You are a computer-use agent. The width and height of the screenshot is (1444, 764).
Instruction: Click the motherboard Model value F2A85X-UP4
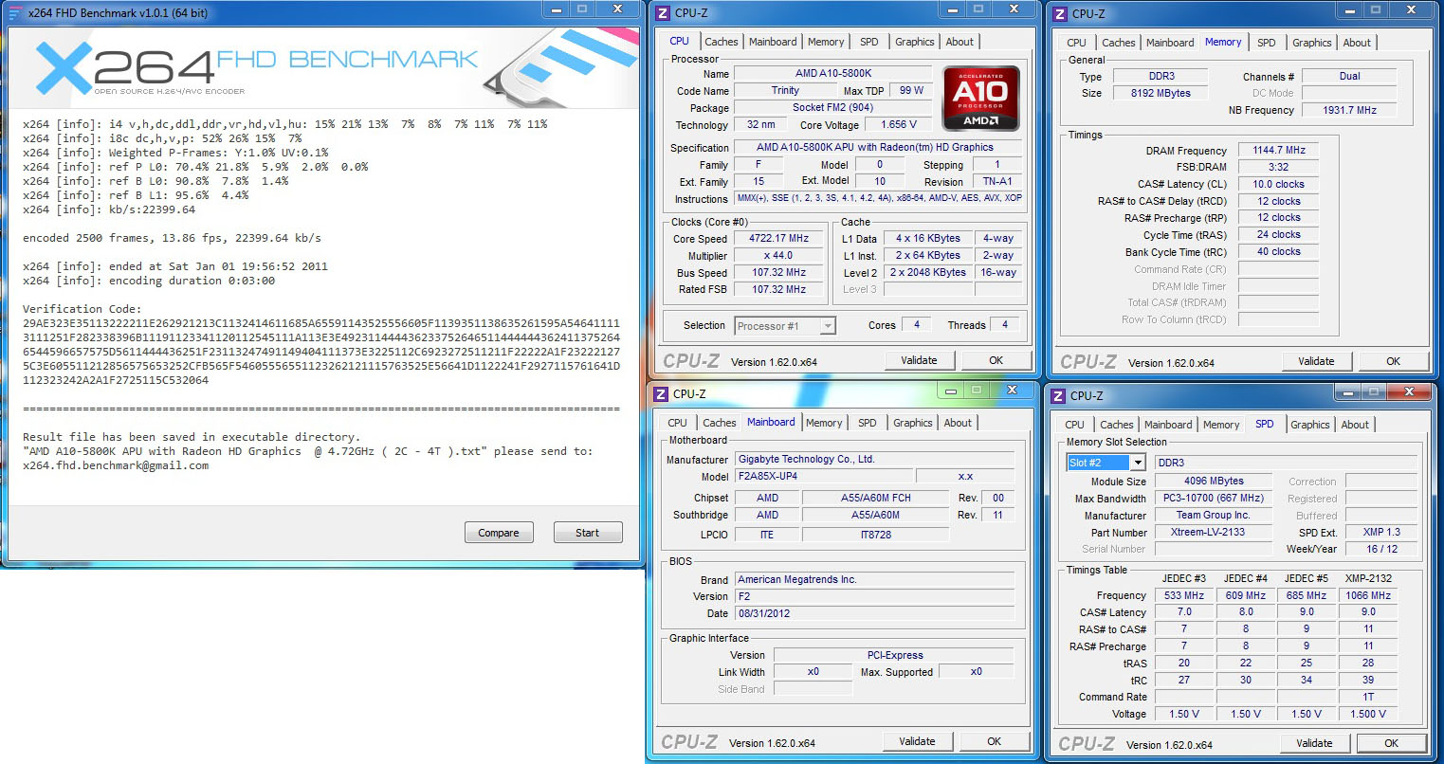tap(823, 477)
